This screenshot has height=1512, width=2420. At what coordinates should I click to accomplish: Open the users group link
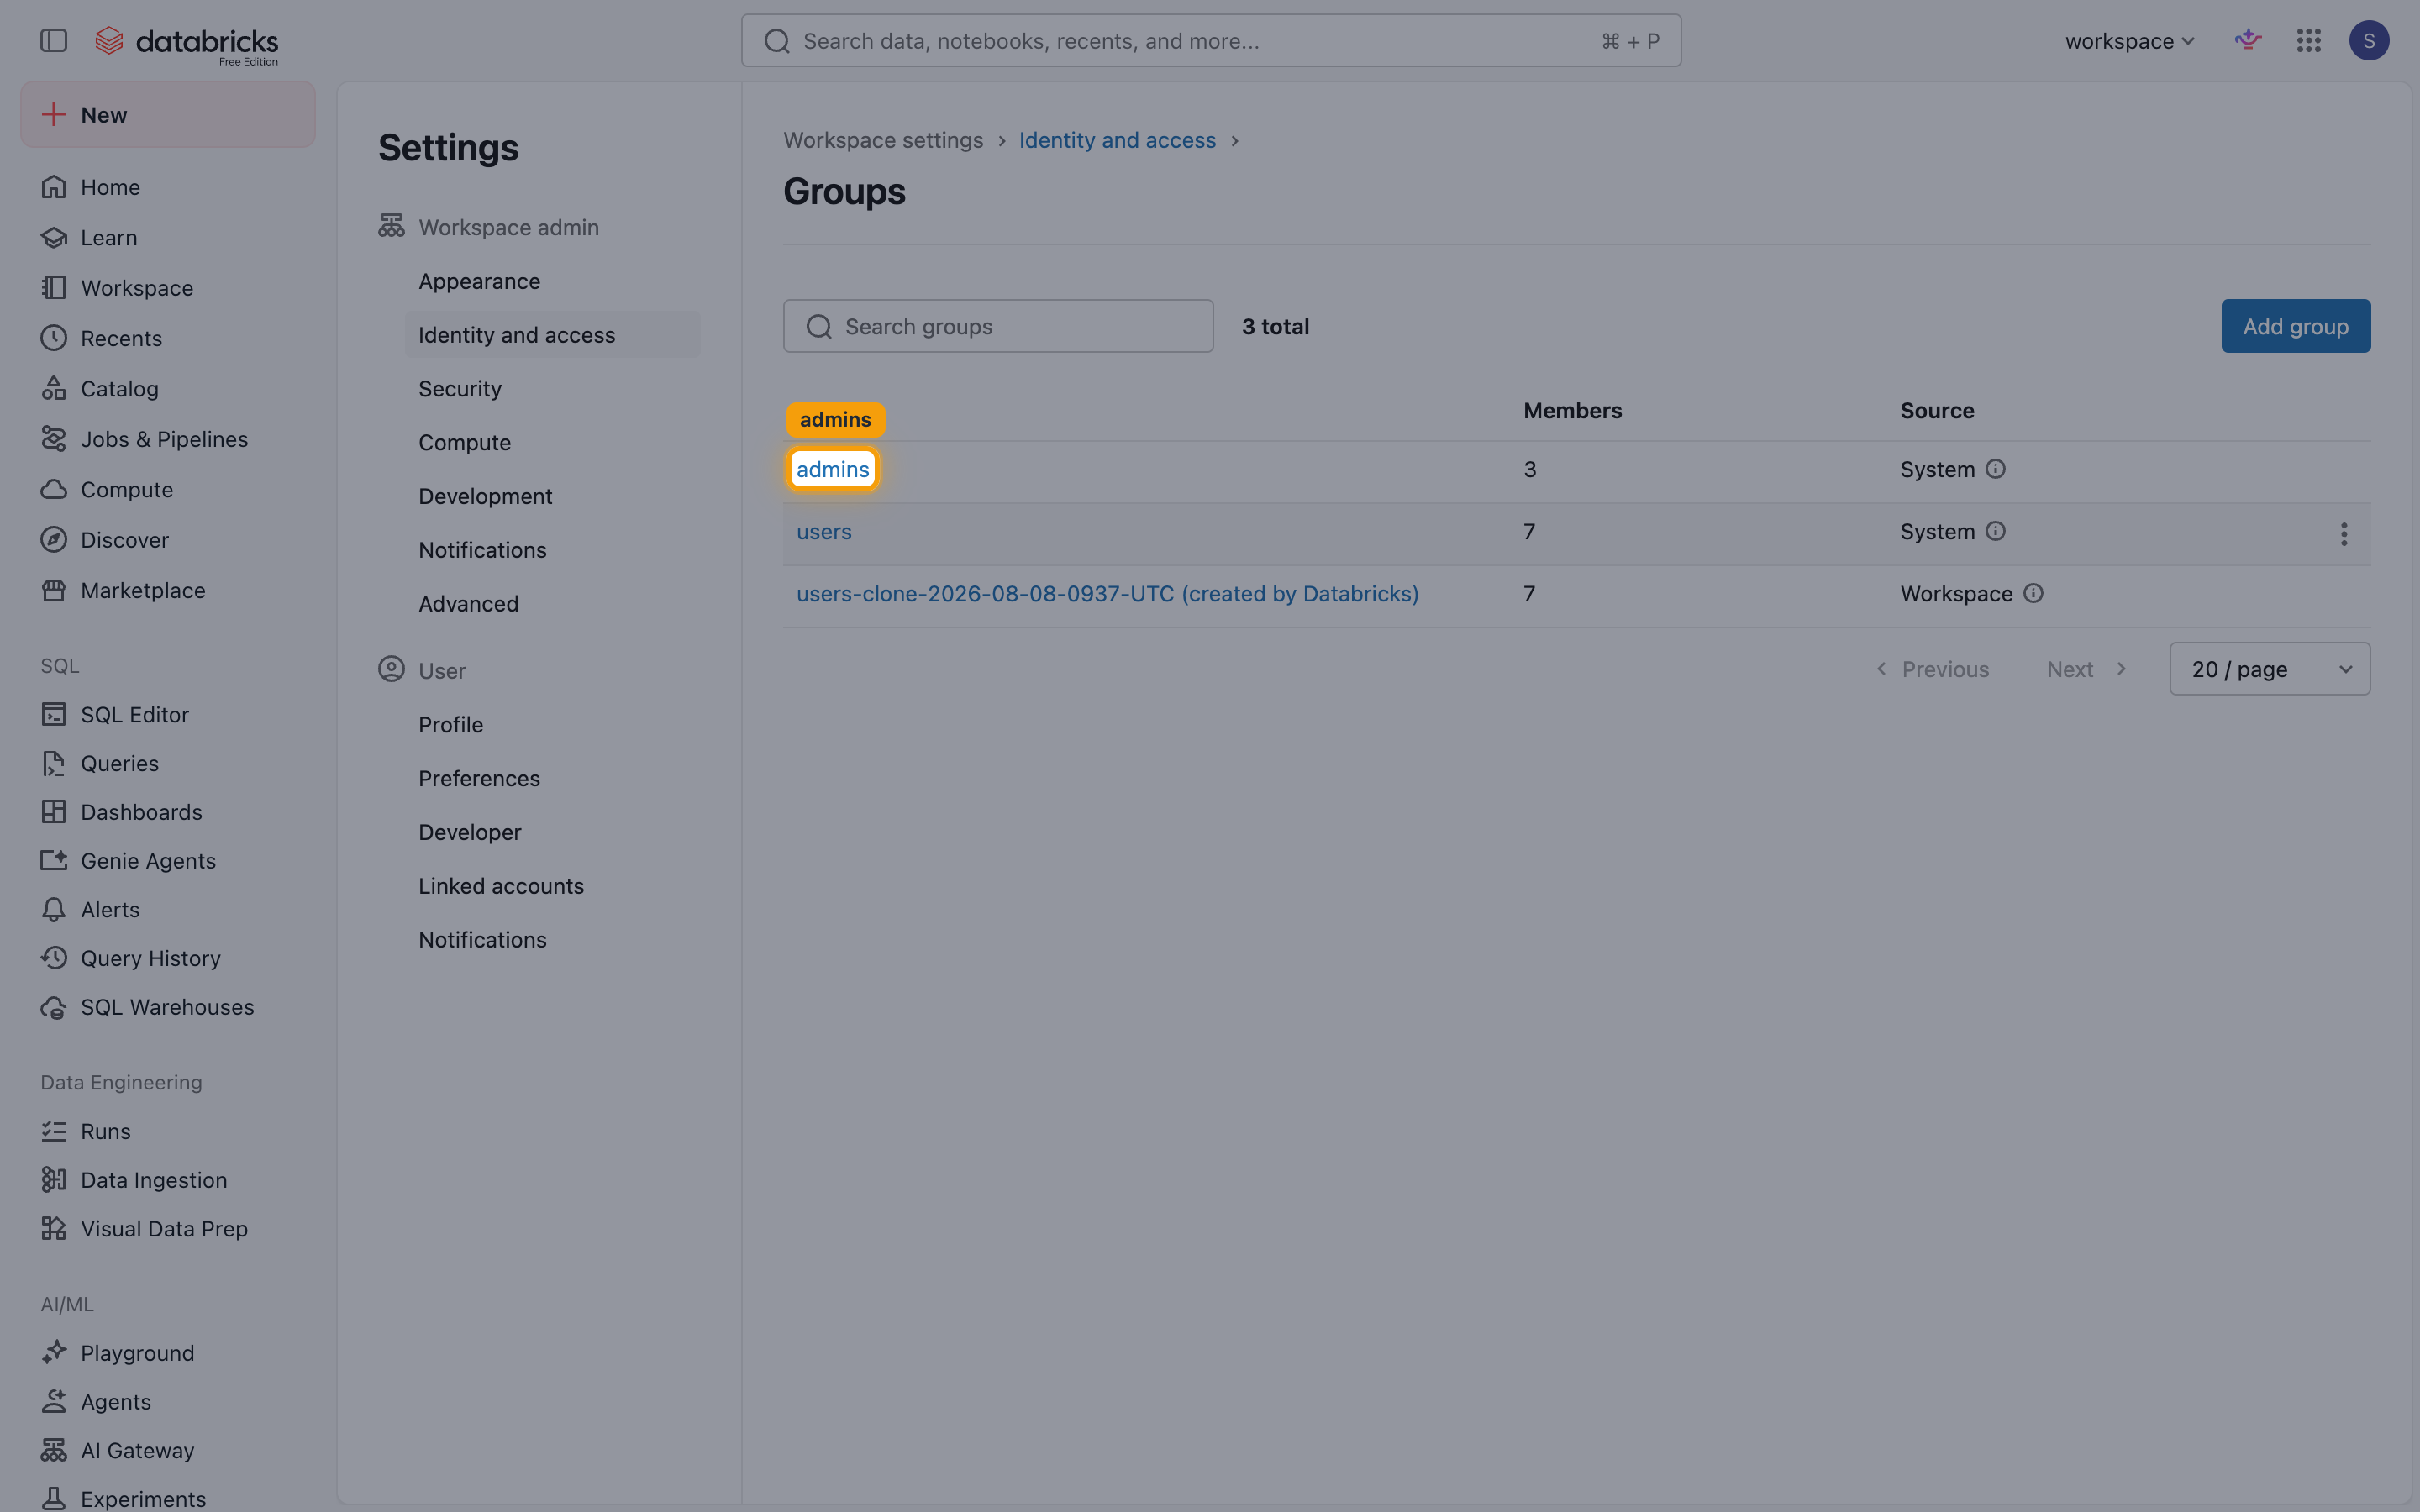(824, 531)
